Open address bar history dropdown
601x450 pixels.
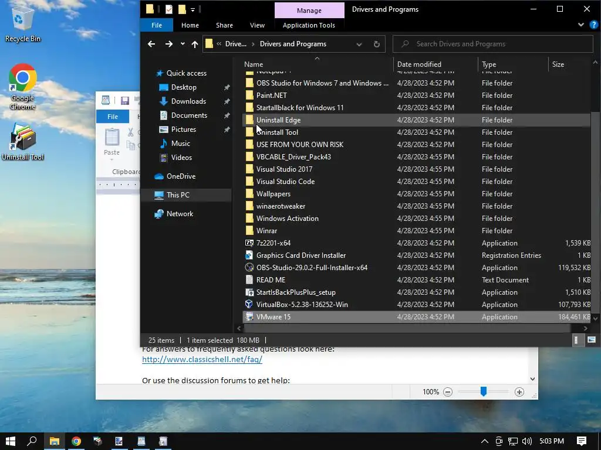pos(359,44)
